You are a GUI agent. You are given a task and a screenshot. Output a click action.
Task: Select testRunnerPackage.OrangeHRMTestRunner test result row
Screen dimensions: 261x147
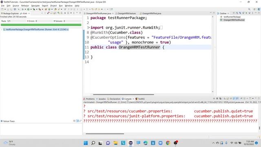[35, 29]
